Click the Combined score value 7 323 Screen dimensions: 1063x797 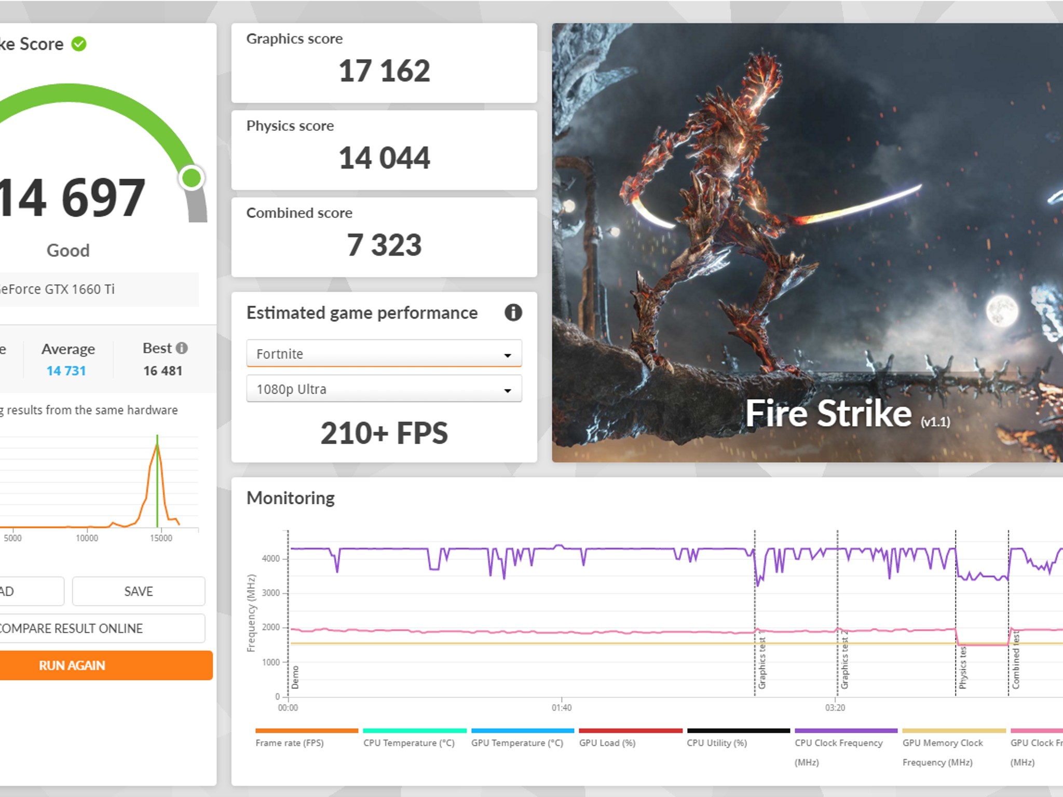(384, 245)
